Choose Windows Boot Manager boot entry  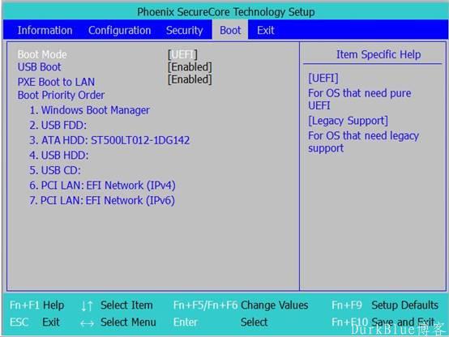[x=90, y=110]
